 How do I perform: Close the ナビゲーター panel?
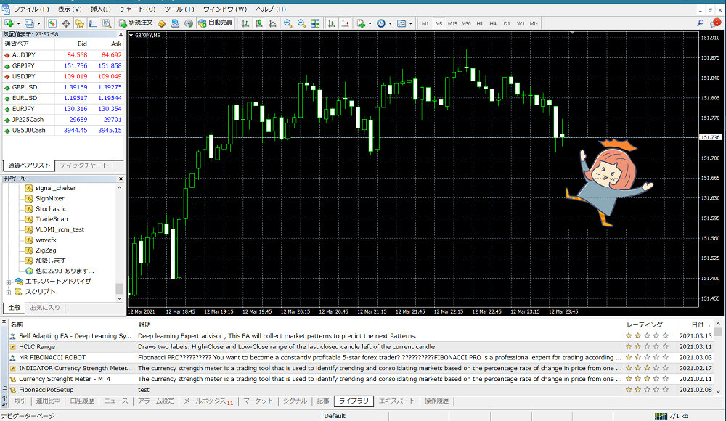point(121,179)
